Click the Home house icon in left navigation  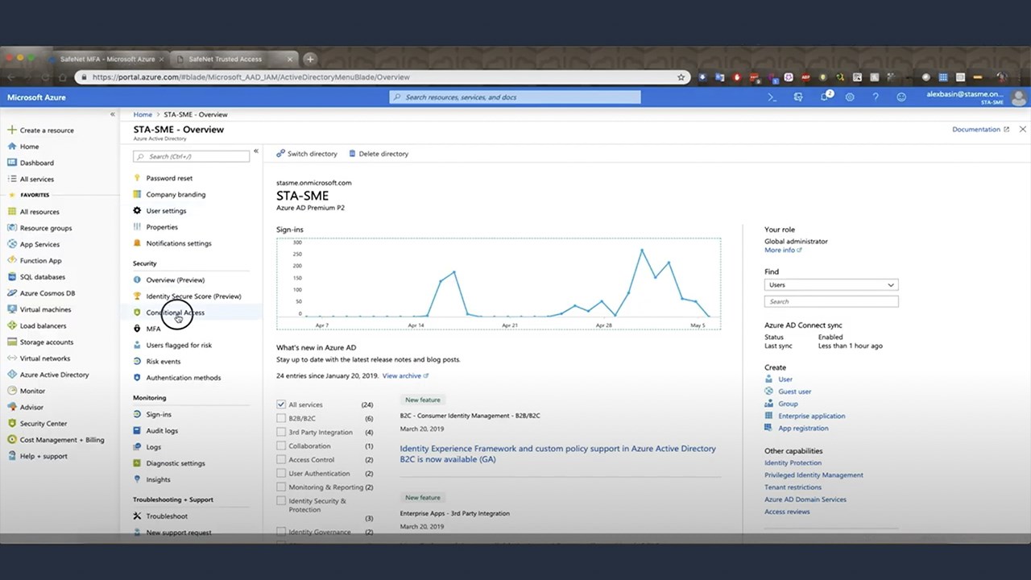coord(11,147)
